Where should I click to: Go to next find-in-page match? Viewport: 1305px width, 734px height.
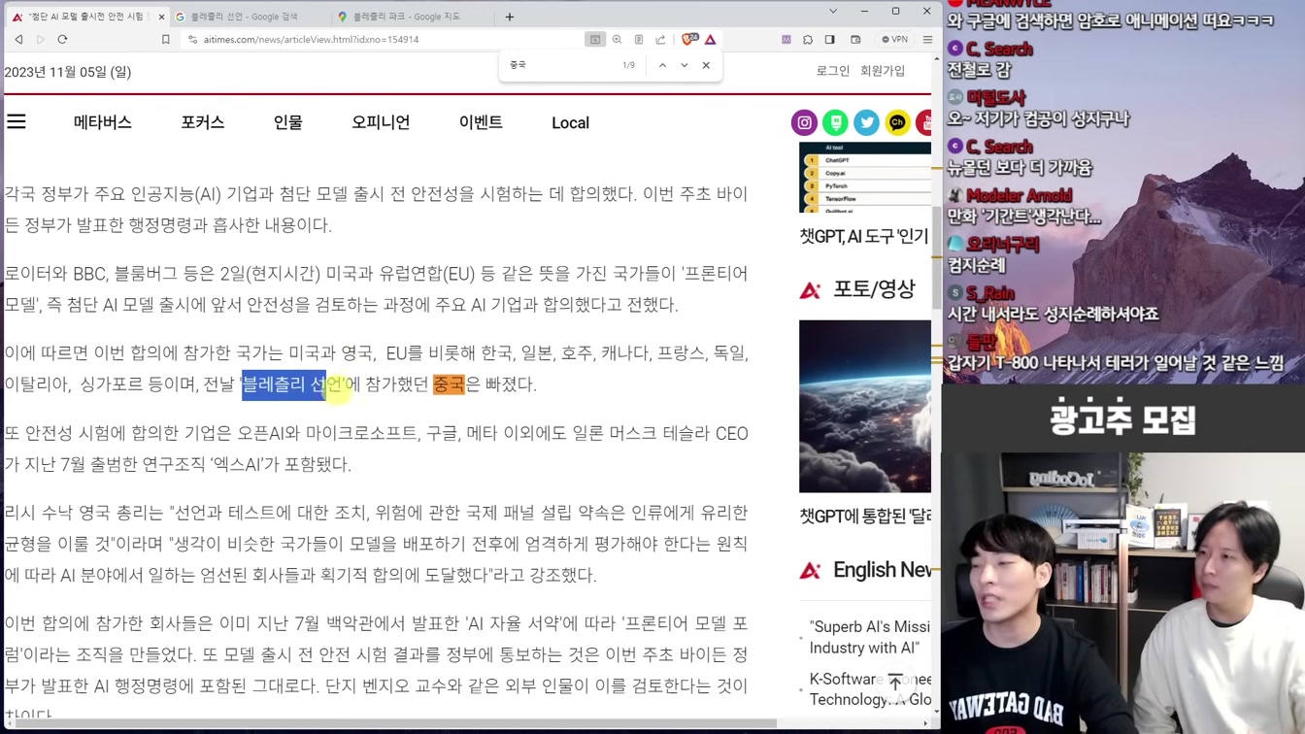pyautogui.click(x=684, y=65)
